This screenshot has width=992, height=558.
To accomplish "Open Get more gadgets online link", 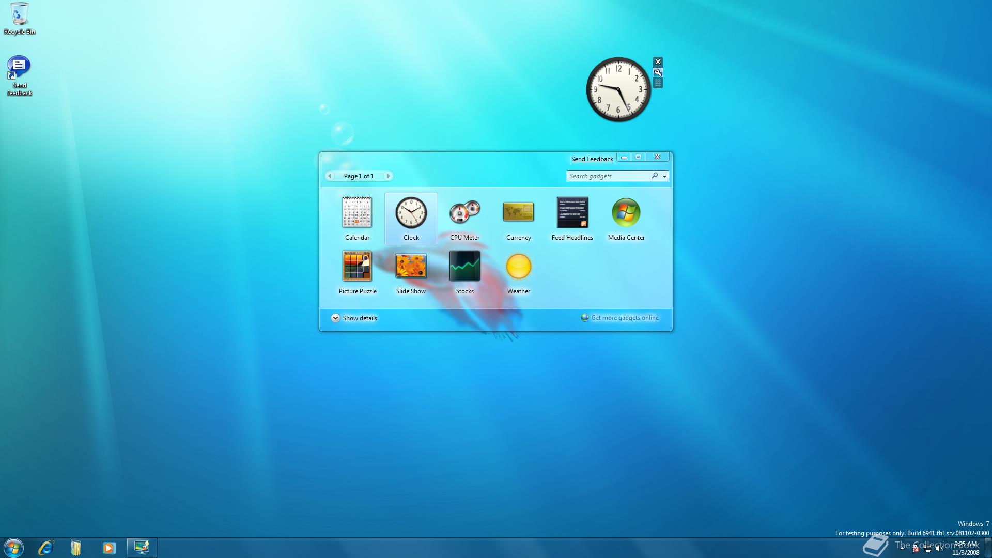I will pos(620,318).
